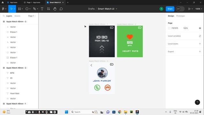Open the main menu dropdown arrow

pos(6,9)
